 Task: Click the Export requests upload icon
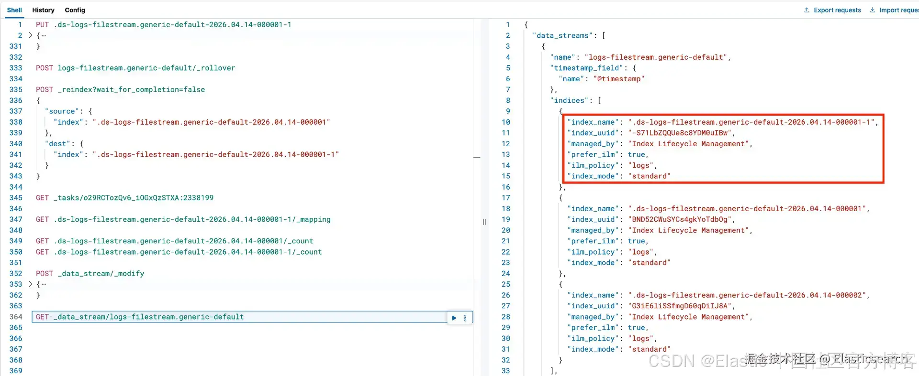pos(807,10)
